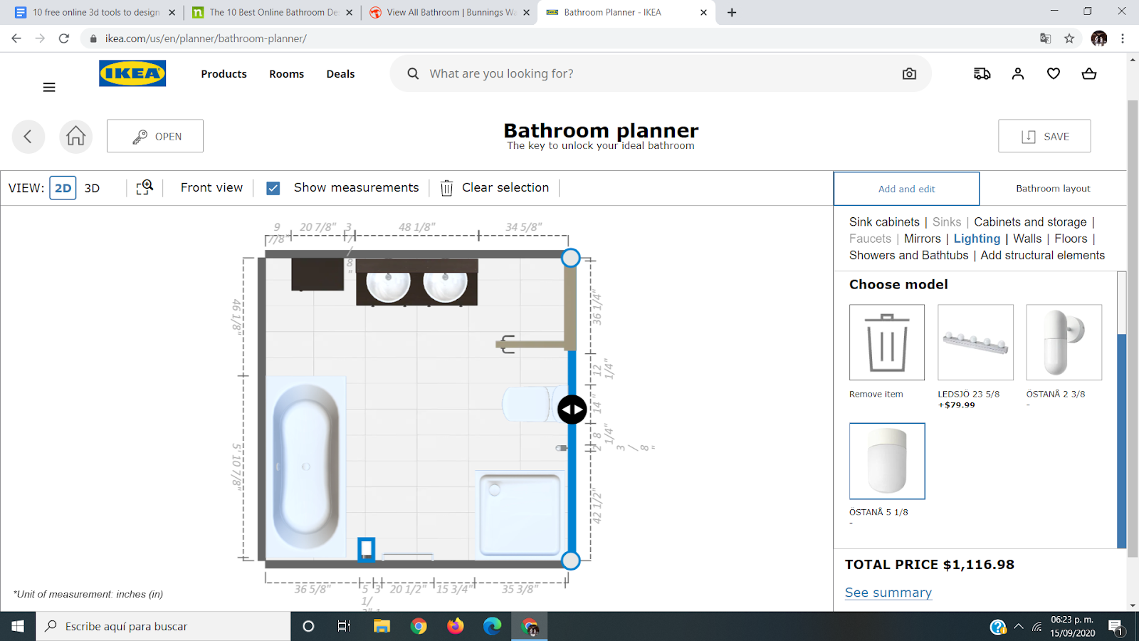
Task: Select Showers and Bathtubs category
Action: coord(908,255)
